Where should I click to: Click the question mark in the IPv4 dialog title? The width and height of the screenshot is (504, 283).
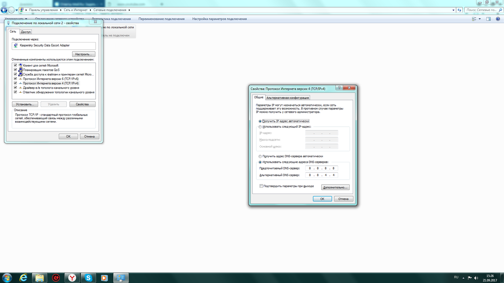point(339,88)
